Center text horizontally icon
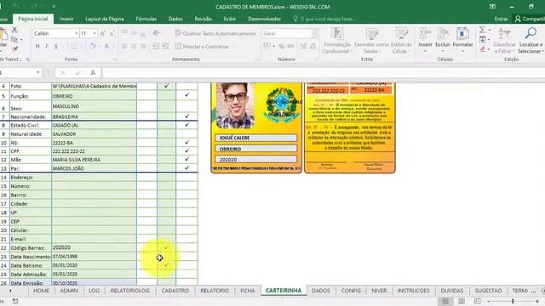 tap(134, 46)
